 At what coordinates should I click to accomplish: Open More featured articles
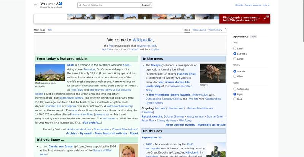pyautogui.click(x=111, y=133)
